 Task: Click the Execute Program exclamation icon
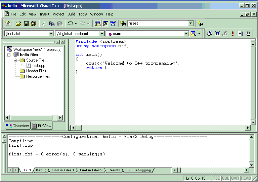[233, 34]
